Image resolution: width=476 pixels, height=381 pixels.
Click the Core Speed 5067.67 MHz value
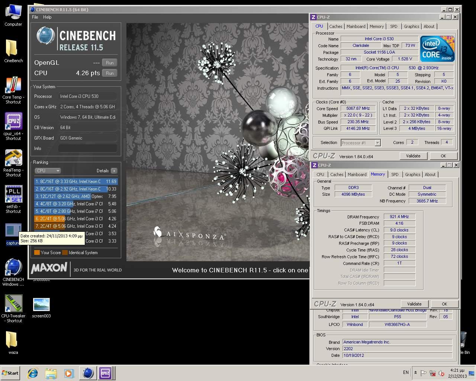[358, 108]
